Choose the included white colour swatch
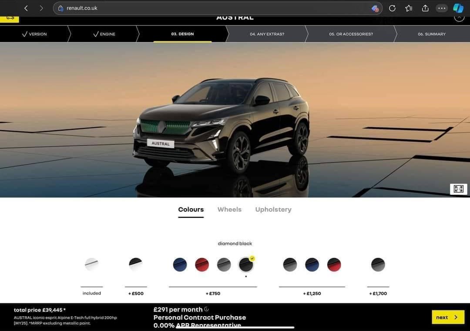Viewport: 470px width, 331px height. (x=91, y=264)
